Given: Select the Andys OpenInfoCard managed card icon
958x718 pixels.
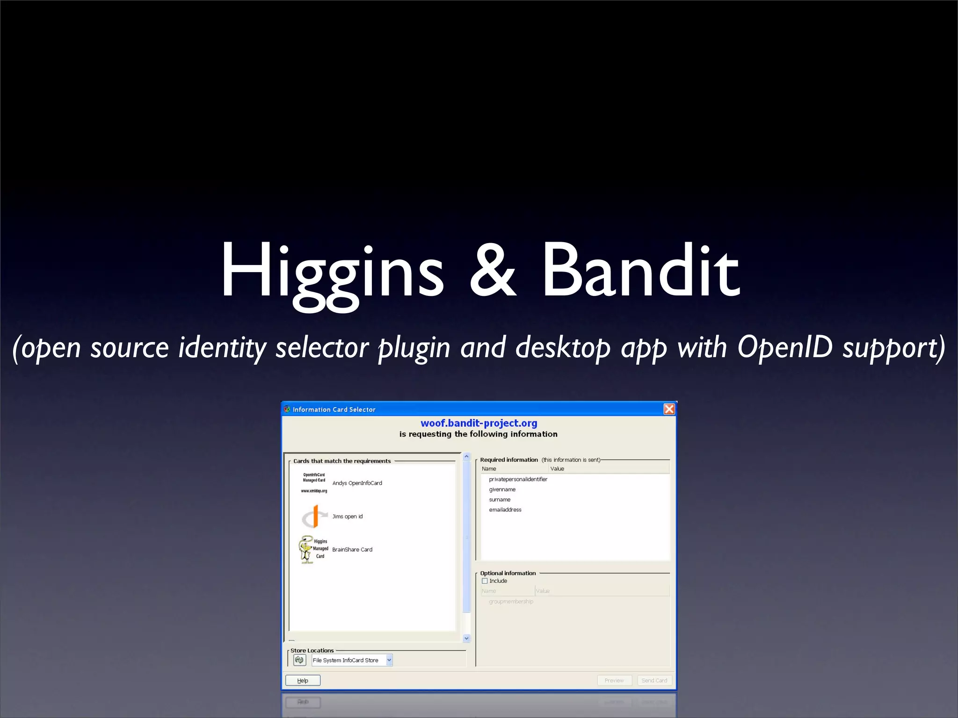Looking at the screenshot, I should (x=314, y=483).
